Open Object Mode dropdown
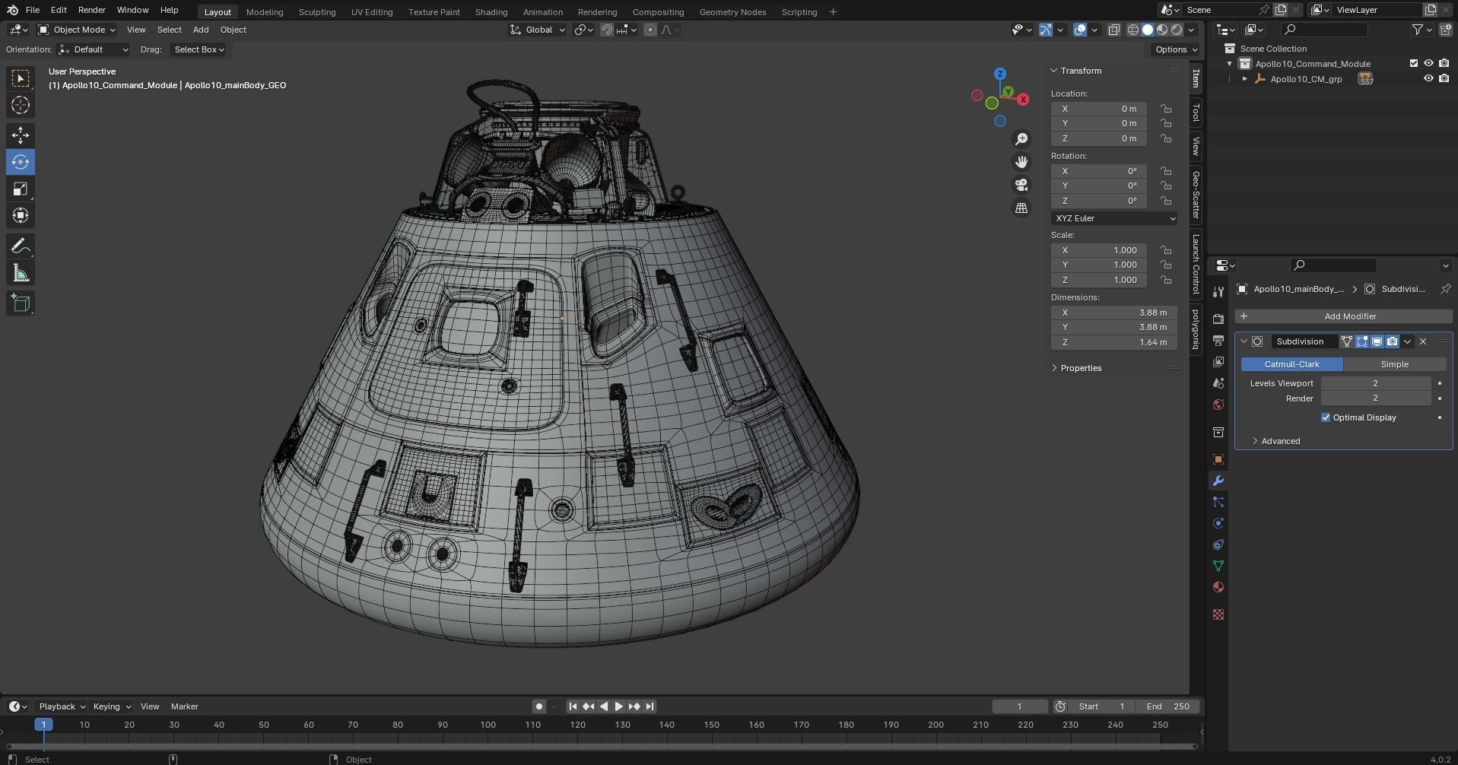This screenshot has width=1458, height=765. click(77, 30)
